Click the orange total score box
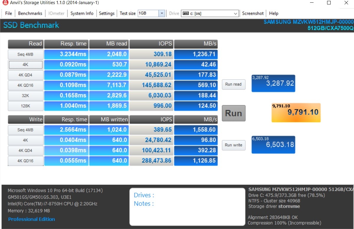354x229 pixels. [296, 113]
